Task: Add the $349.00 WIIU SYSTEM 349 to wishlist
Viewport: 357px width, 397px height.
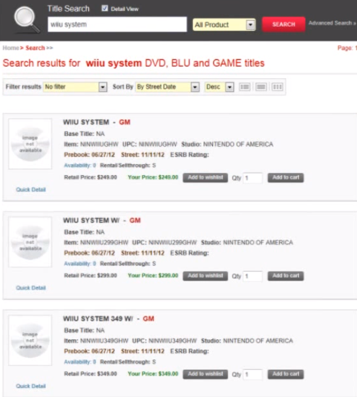Action: click(x=205, y=374)
